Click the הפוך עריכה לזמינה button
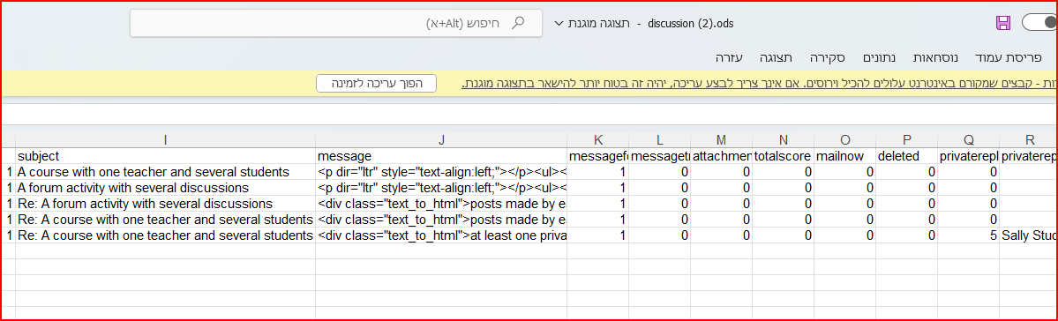Screen dimensions: 1058x321 click(377, 84)
